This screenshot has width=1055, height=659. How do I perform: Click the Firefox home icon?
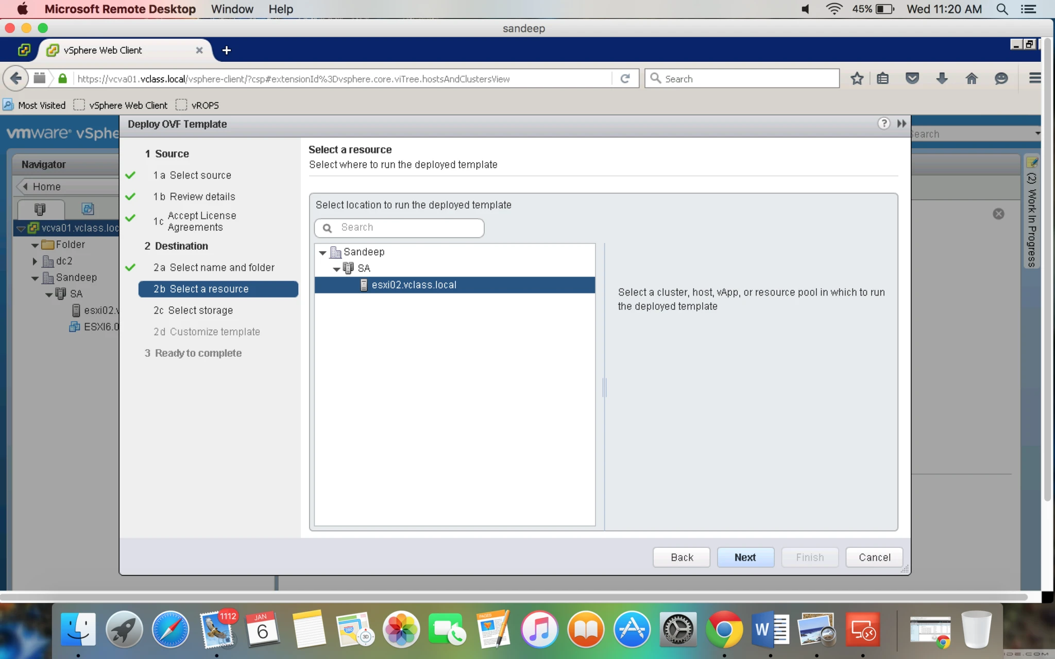coord(972,78)
